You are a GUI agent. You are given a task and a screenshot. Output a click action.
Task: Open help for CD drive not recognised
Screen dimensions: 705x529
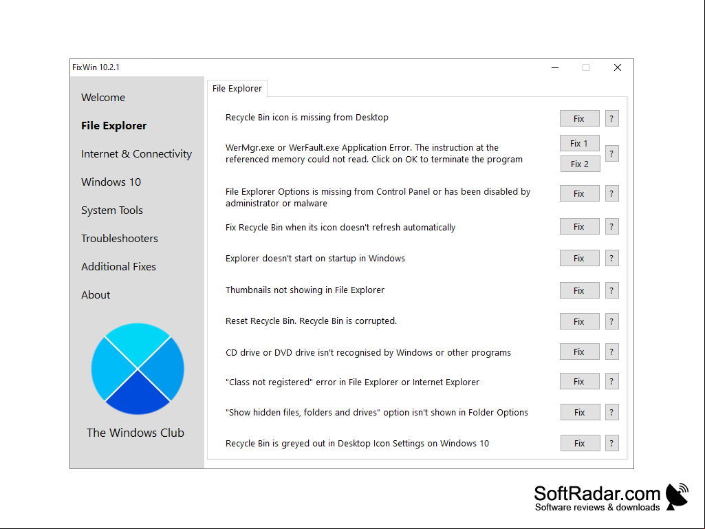(x=611, y=352)
